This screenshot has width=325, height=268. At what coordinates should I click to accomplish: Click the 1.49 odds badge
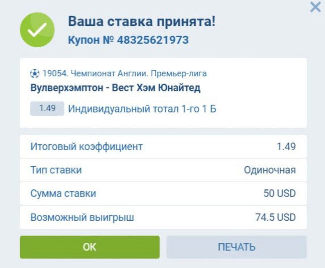click(47, 109)
